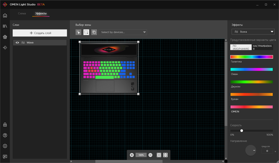The height and width of the screenshot is (163, 279).
Task: Click the OMEN logo in title bar
Action: pos(5,4)
